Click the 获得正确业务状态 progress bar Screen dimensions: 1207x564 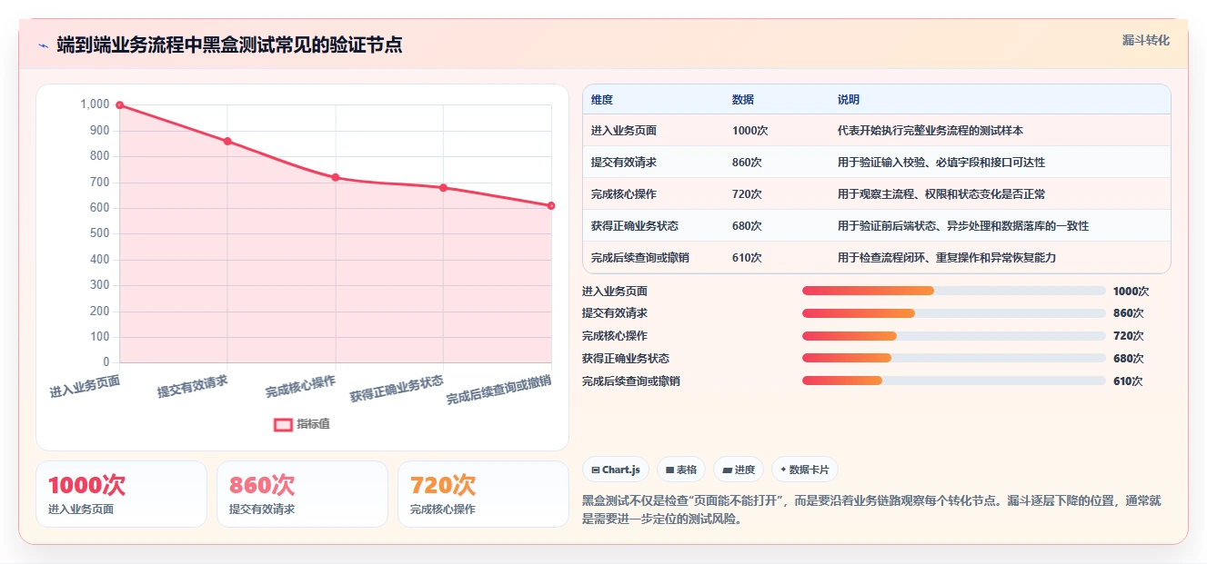pos(954,358)
